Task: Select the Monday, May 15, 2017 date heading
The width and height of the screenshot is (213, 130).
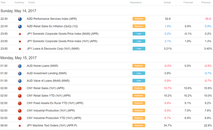Action: [x=18, y=58]
